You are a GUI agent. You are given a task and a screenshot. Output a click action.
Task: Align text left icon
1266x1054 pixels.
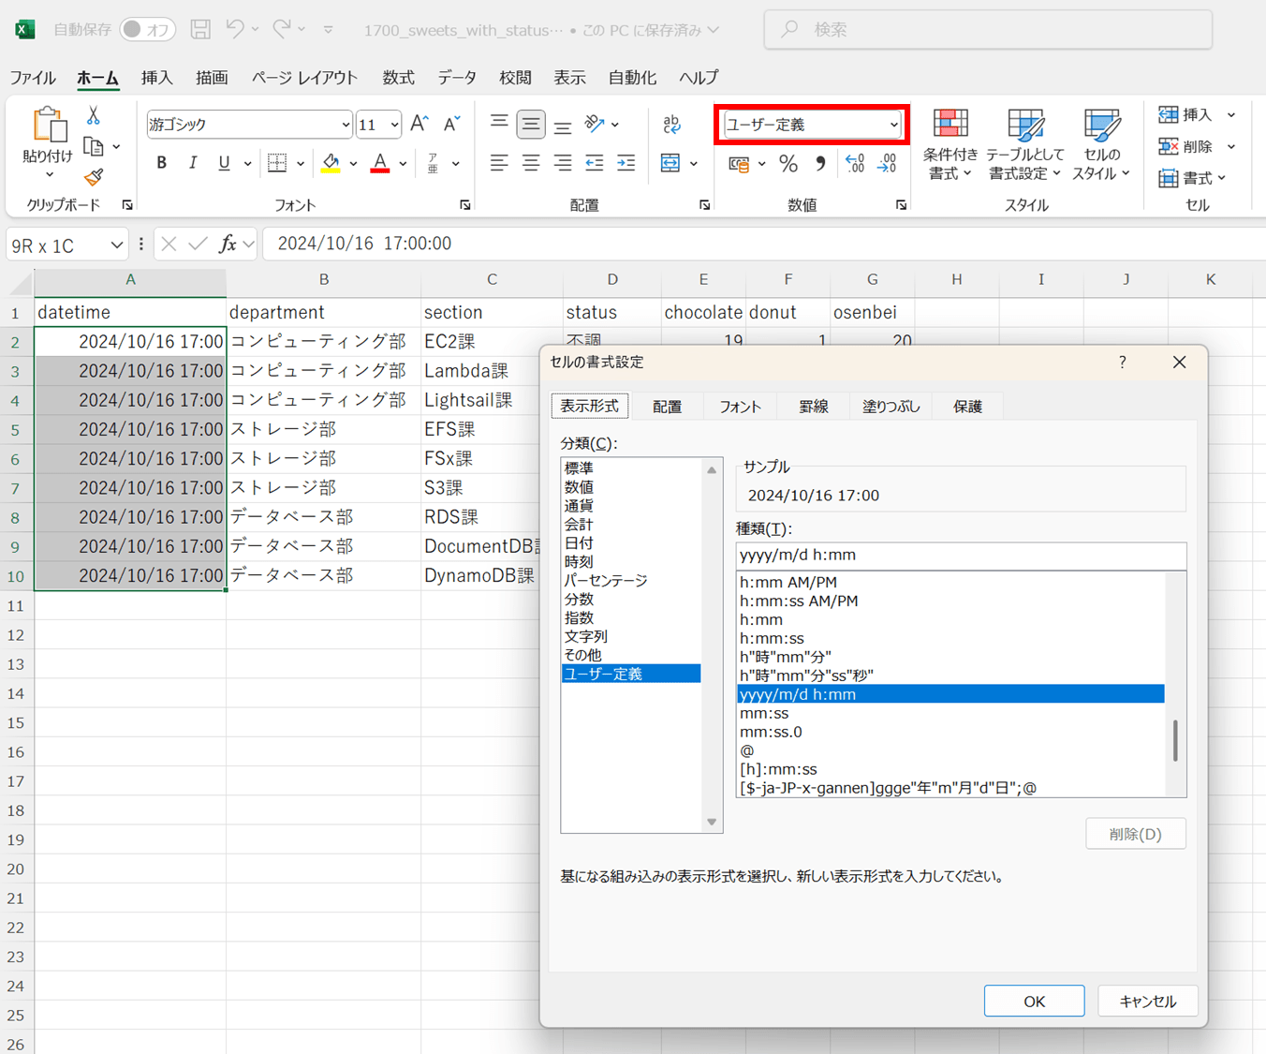[499, 163]
